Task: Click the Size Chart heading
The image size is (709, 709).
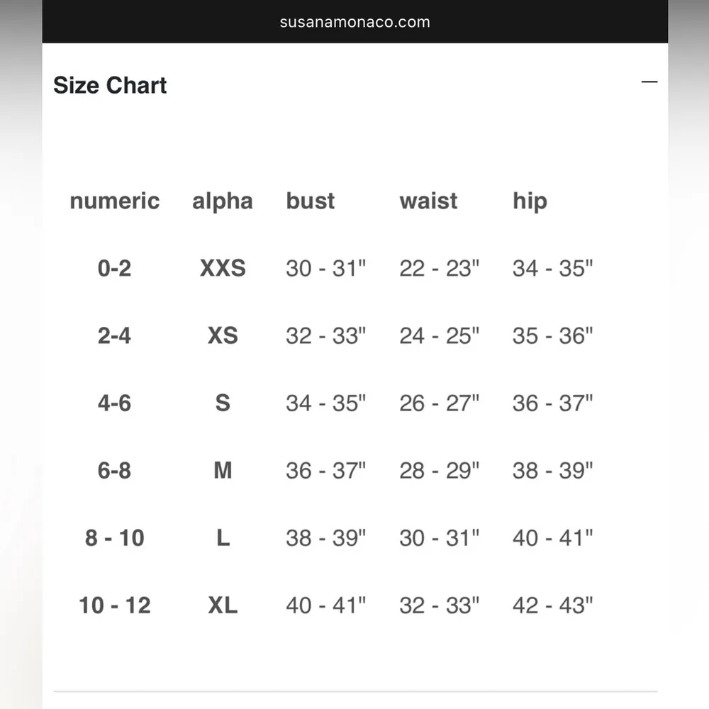Action: tap(110, 85)
